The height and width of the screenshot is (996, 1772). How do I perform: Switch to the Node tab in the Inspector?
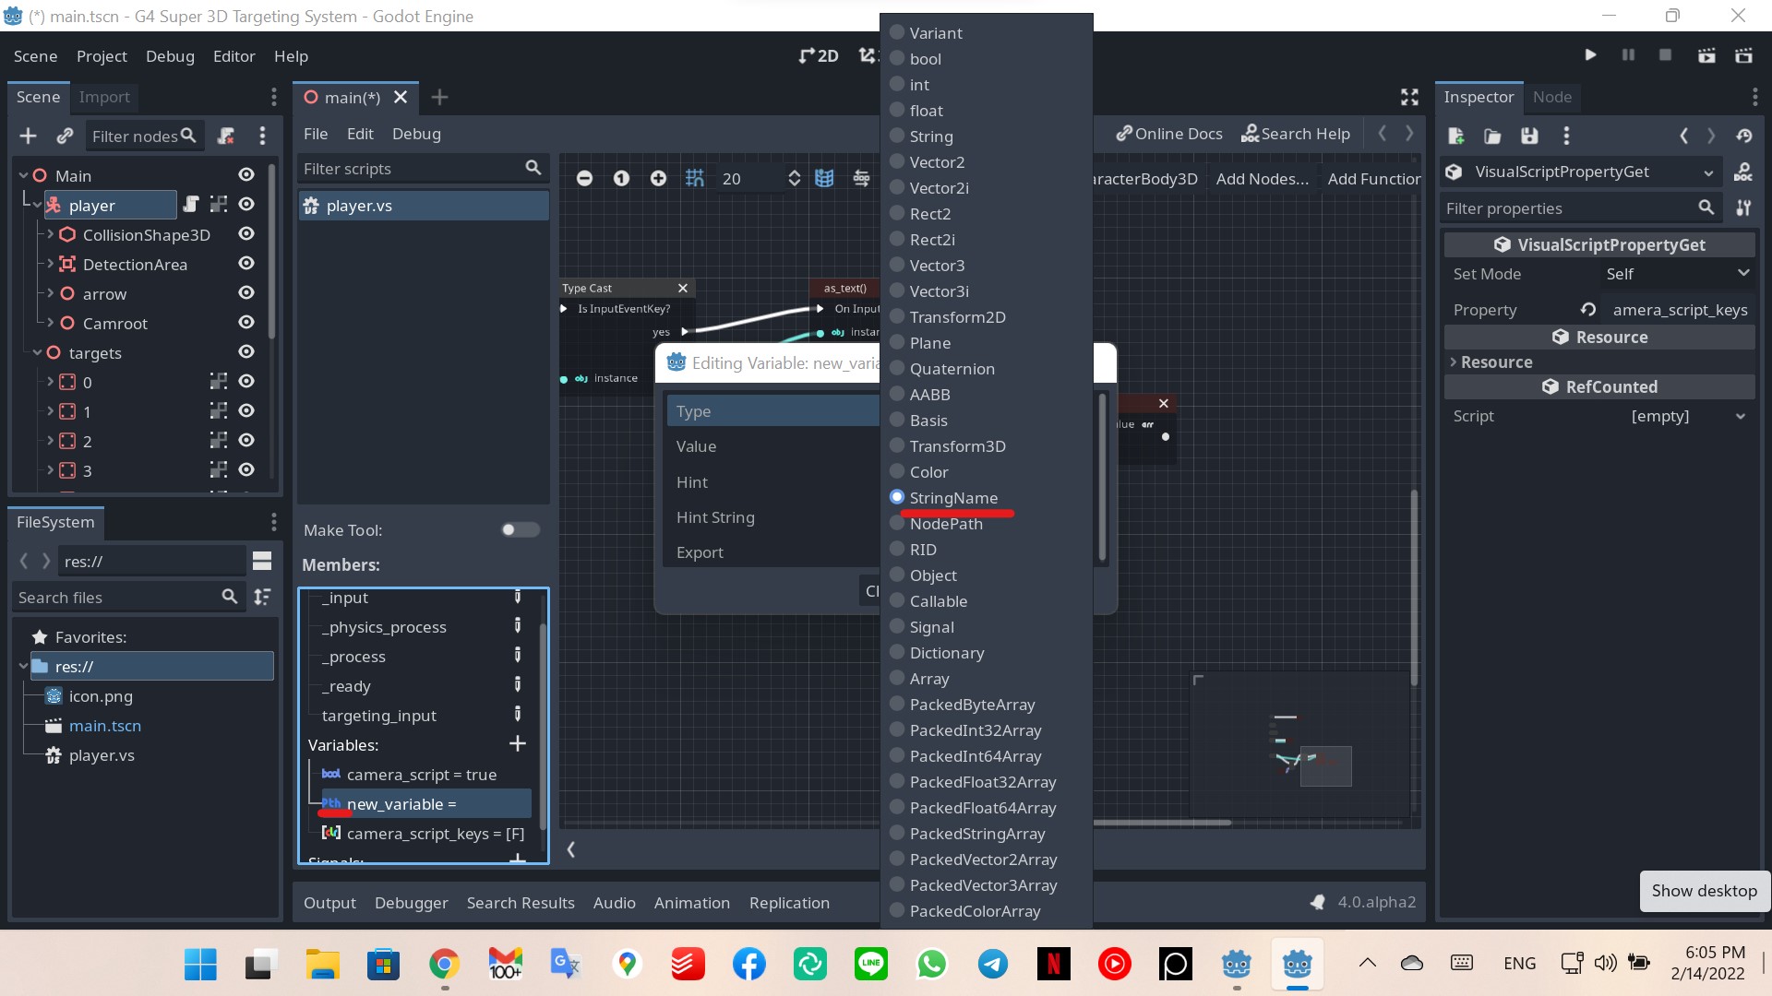point(1552,97)
